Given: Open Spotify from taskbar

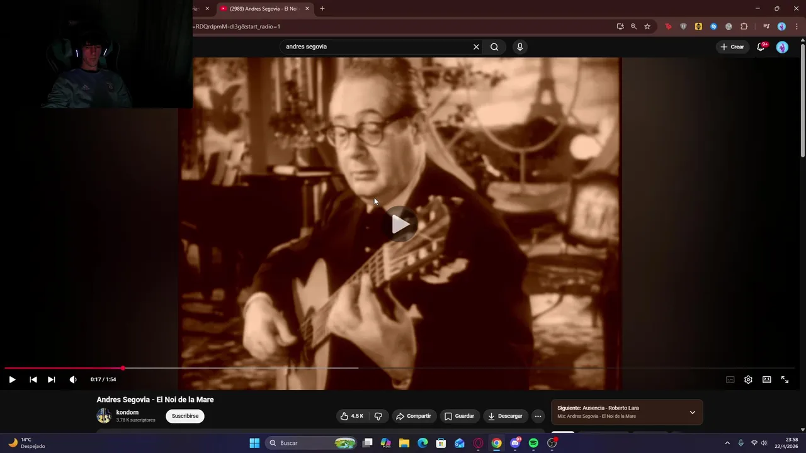Looking at the screenshot, I should coord(533,443).
